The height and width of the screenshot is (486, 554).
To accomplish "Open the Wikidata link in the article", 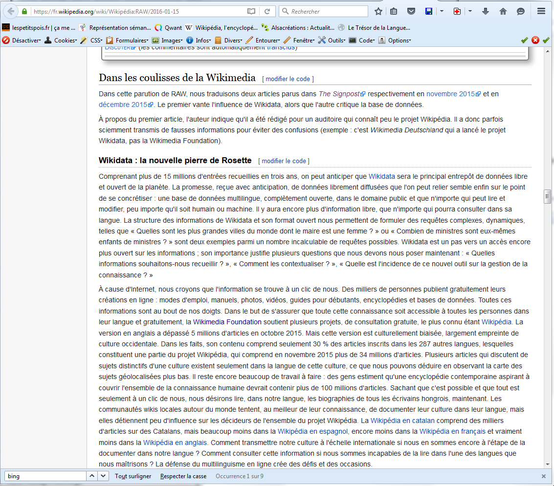I will [381, 176].
